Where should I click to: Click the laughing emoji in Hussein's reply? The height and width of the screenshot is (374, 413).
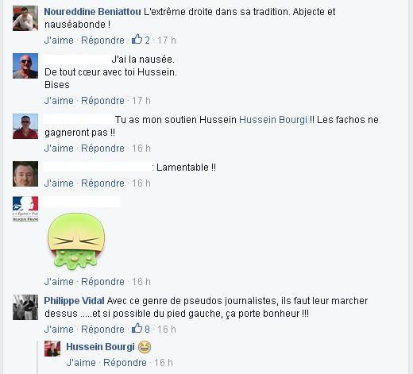point(145,347)
